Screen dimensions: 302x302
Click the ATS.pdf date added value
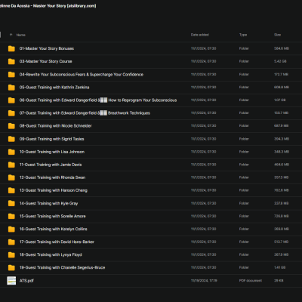tap(204, 280)
